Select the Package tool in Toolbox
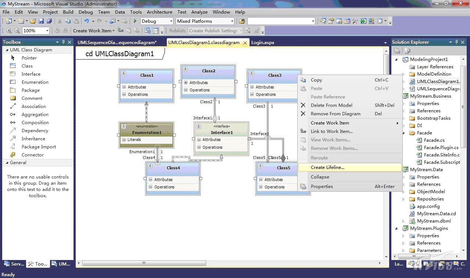The height and width of the screenshot is (278, 470). pos(39,90)
